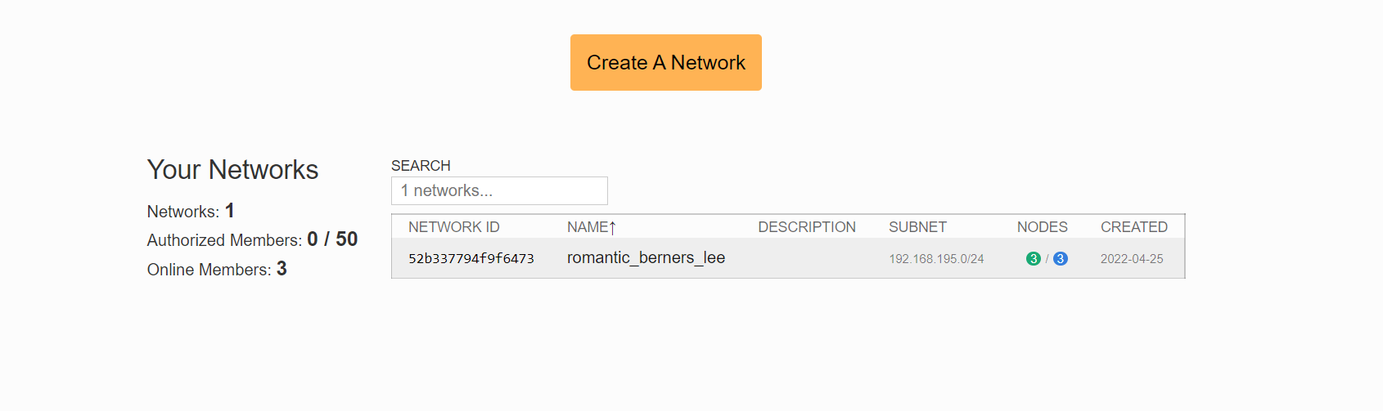This screenshot has width=1383, height=411.
Task: Sort by the NETWORK ID column header
Action: pos(453,227)
